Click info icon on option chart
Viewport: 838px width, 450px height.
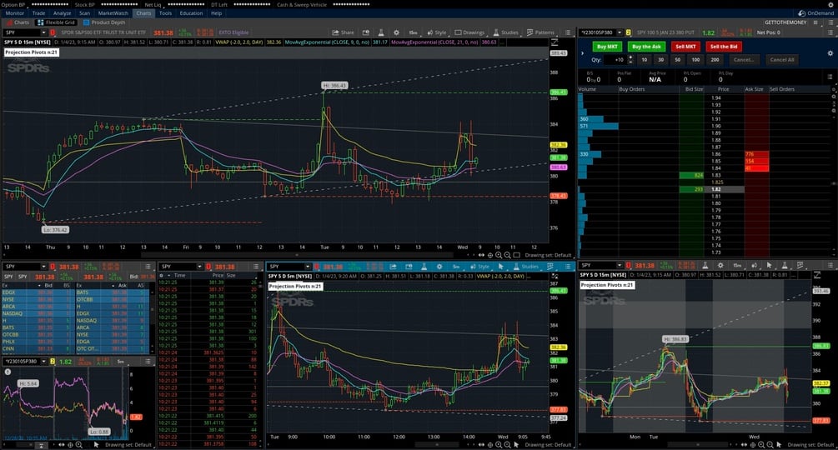coord(8,372)
